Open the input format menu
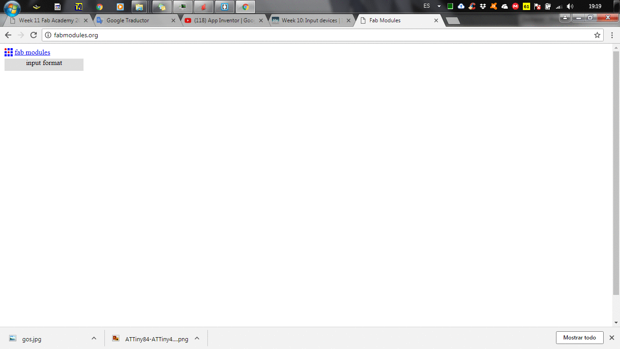This screenshot has height=349, width=620. [x=44, y=65]
